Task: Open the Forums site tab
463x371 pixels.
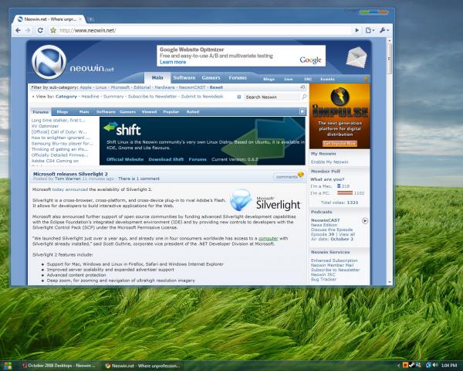Action: pyautogui.click(x=238, y=78)
